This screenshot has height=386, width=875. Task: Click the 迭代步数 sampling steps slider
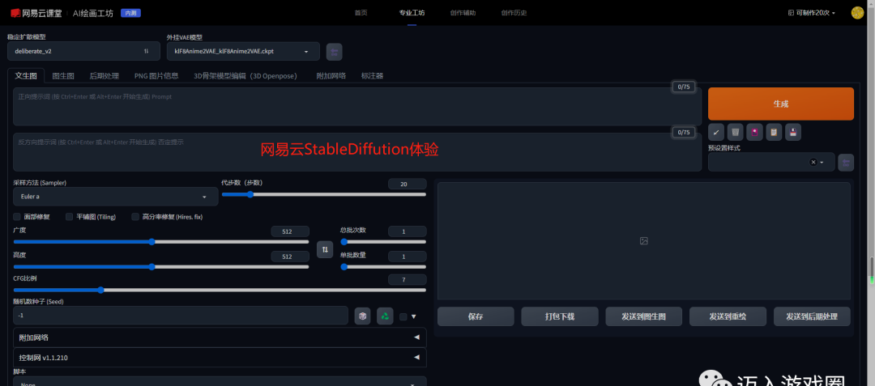pos(323,194)
